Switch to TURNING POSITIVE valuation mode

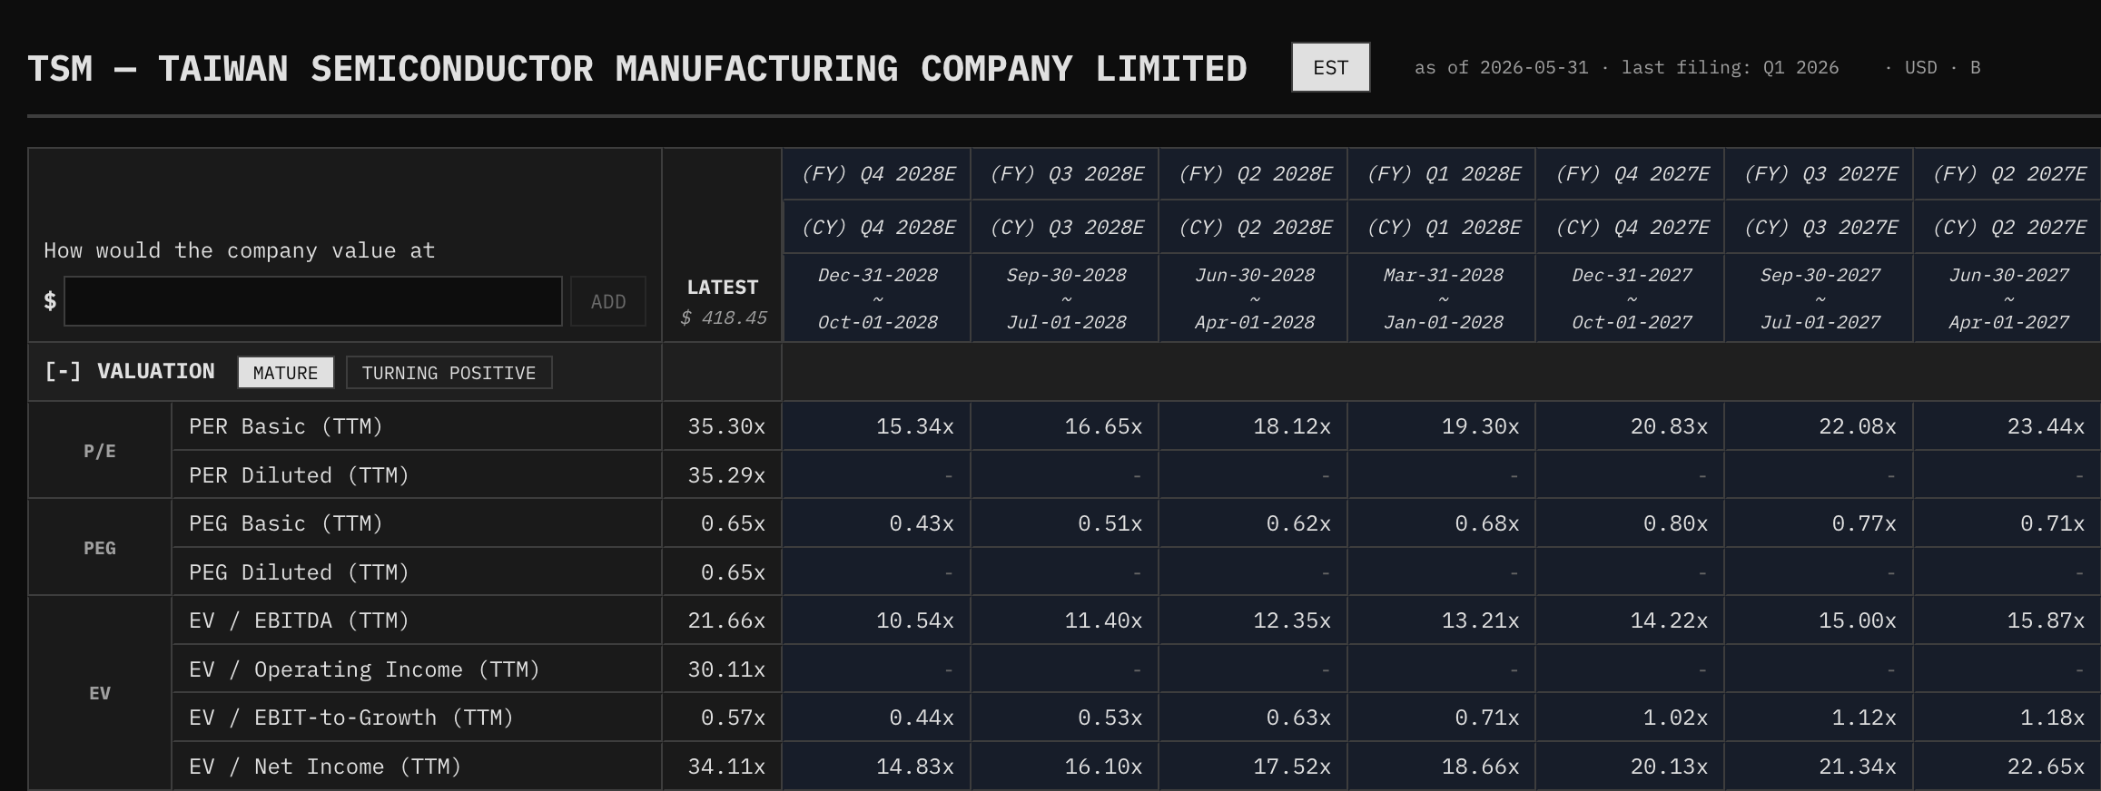(x=449, y=373)
